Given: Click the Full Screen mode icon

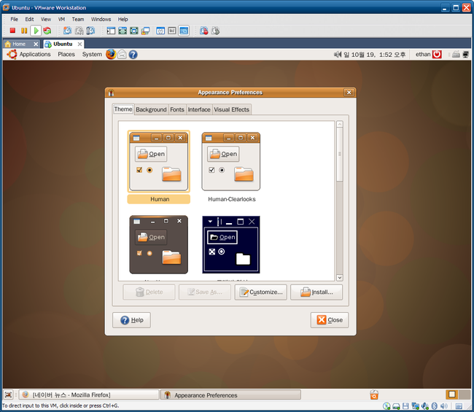Looking at the screenshot, I should point(123,31).
